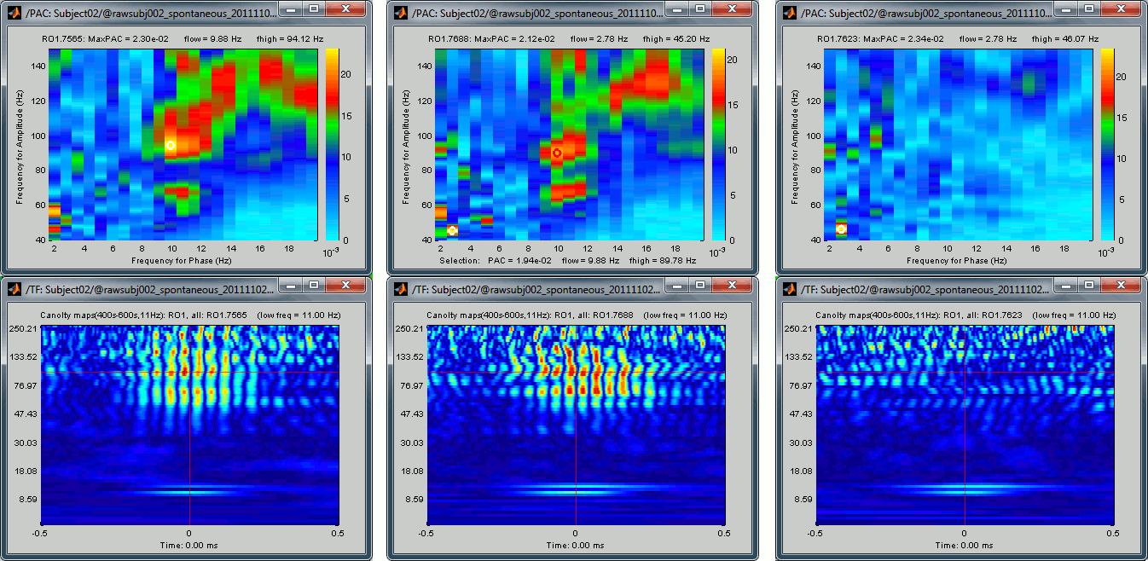Click the white maximum marker in RO1.7623 PAC map

[x=841, y=228]
